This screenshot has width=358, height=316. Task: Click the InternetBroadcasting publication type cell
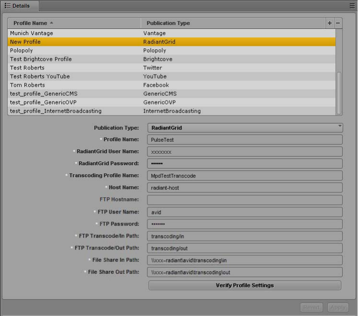coord(172,111)
